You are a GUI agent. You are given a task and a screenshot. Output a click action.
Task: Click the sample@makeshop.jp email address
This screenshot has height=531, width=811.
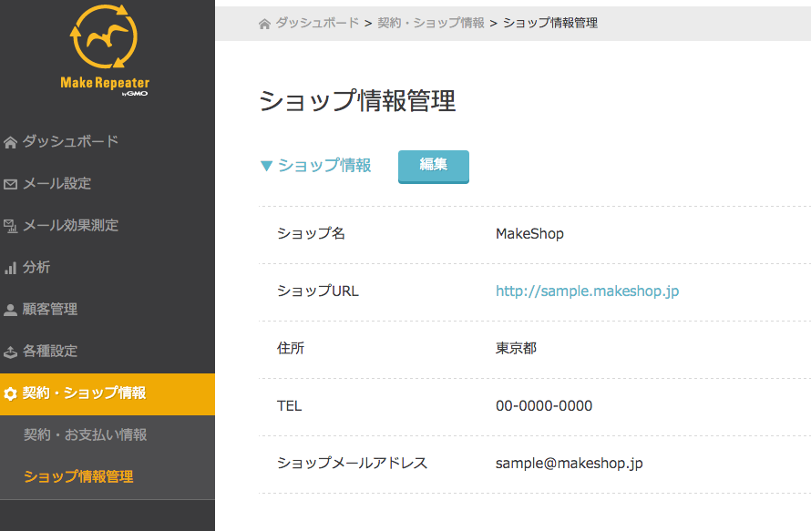coord(568,463)
